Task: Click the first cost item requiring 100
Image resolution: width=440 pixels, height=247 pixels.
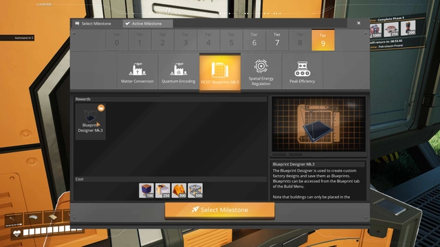Action: (146, 191)
